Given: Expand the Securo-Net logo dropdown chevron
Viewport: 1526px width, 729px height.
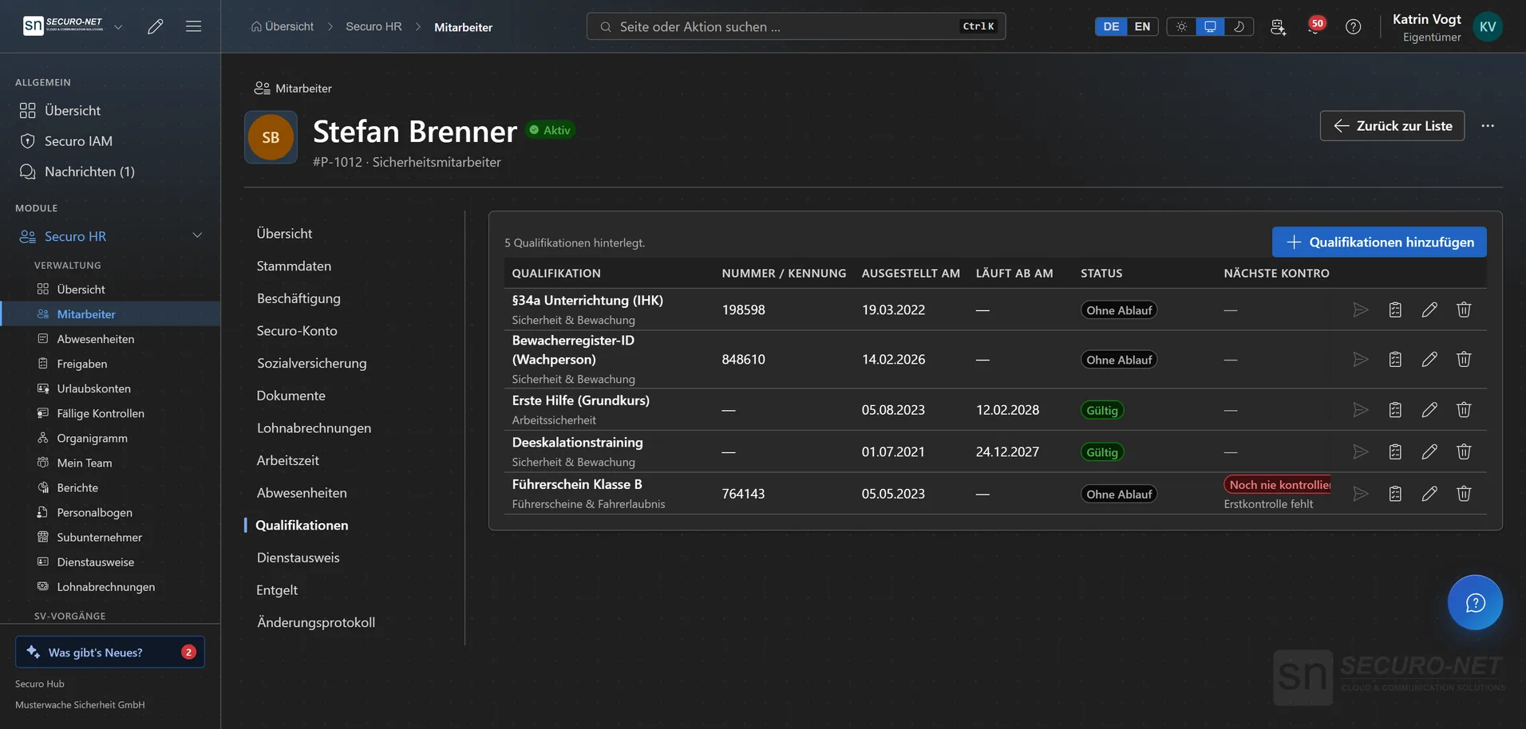Looking at the screenshot, I should click(118, 26).
